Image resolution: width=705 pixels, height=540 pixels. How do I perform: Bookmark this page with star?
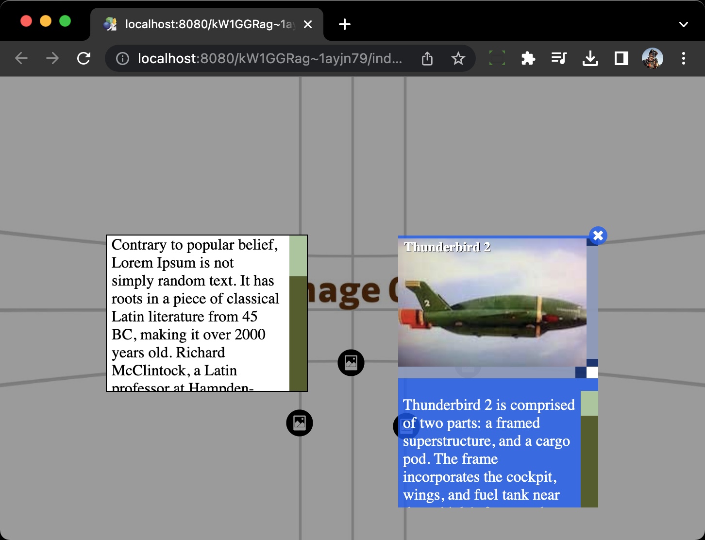click(458, 59)
